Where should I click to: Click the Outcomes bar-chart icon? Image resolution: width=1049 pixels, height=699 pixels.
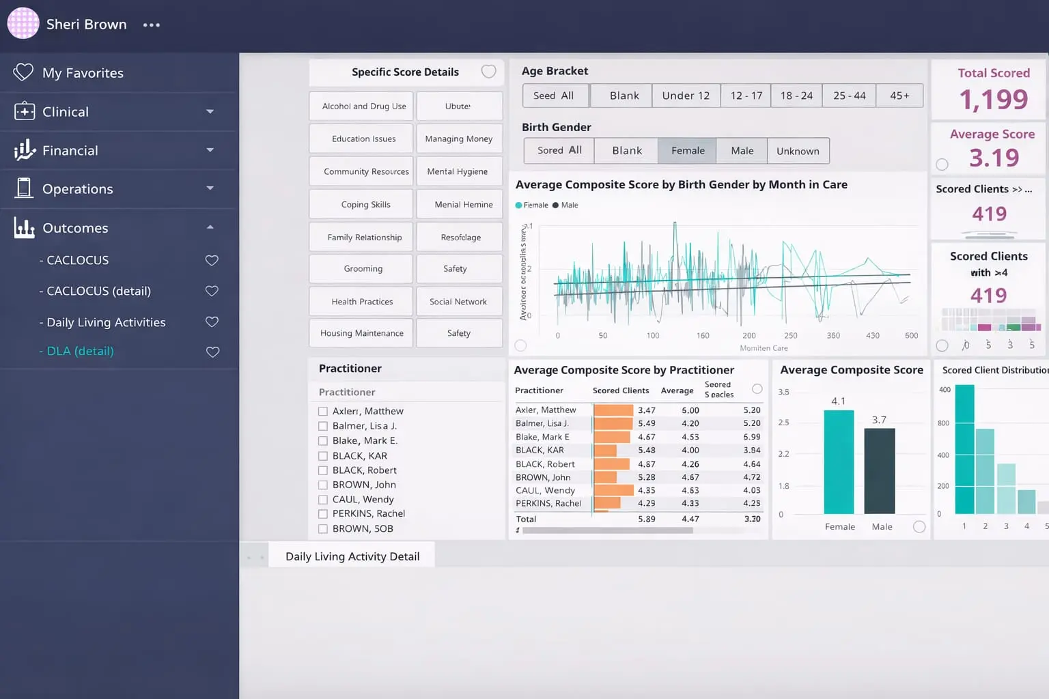point(23,227)
